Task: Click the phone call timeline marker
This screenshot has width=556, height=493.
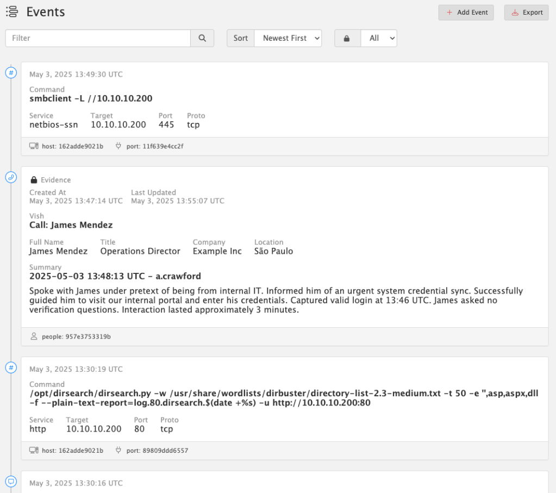Action: (x=11, y=177)
